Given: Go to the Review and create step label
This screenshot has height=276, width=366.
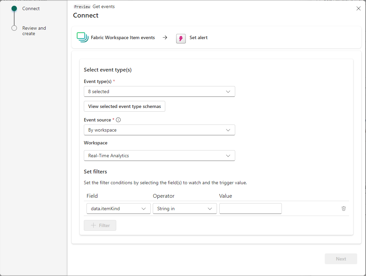Looking at the screenshot, I should click(x=34, y=31).
